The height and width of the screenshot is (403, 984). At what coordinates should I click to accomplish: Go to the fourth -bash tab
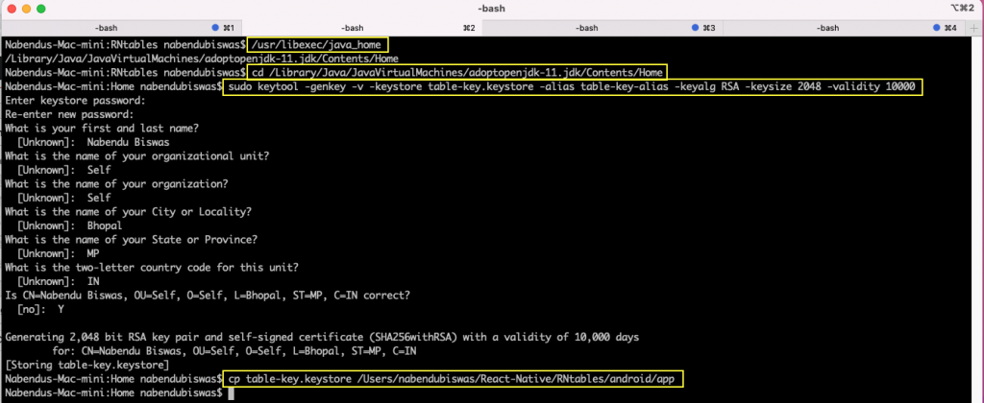pos(826,29)
